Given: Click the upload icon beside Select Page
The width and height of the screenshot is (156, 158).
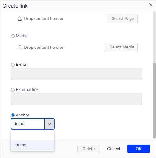Looking at the screenshot, I should tap(20, 19).
